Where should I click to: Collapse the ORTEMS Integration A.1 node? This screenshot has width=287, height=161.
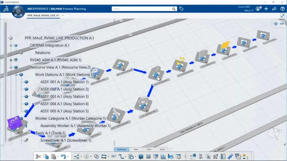(x=11, y=45)
